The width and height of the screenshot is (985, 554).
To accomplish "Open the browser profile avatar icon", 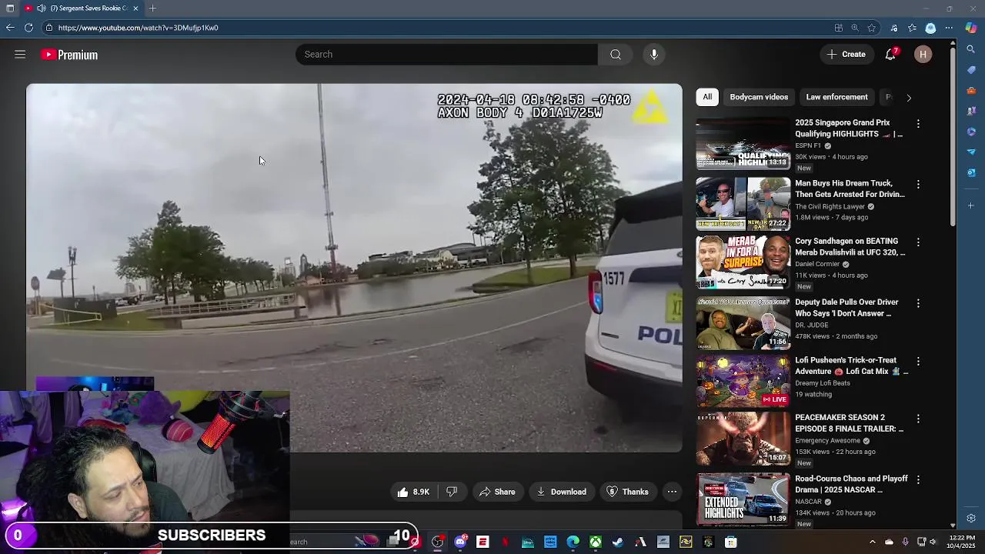I will pyautogui.click(x=930, y=28).
